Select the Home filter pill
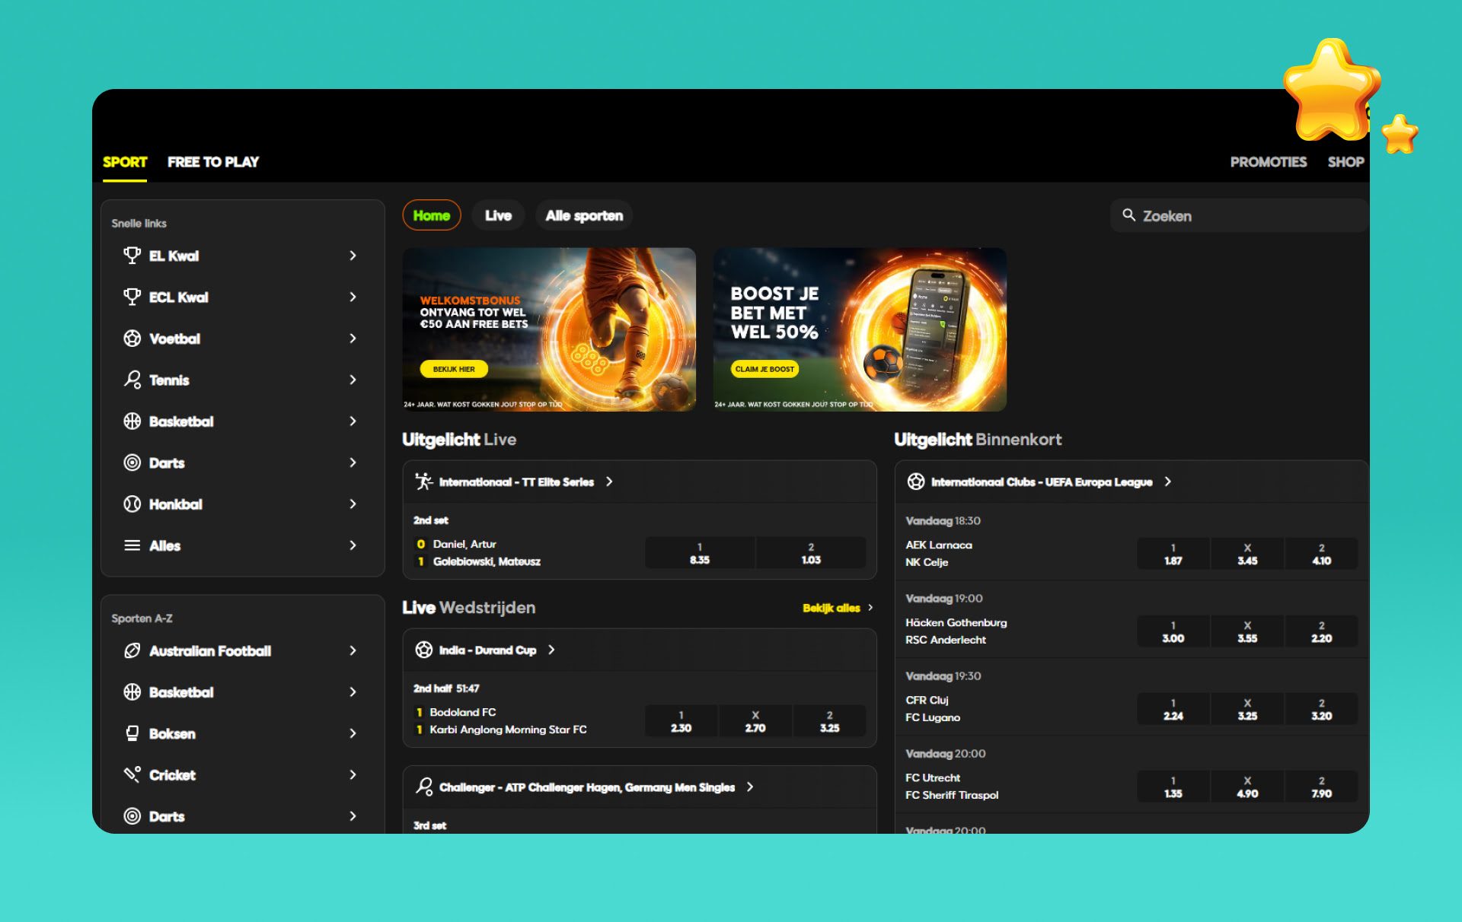 tap(432, 215)
